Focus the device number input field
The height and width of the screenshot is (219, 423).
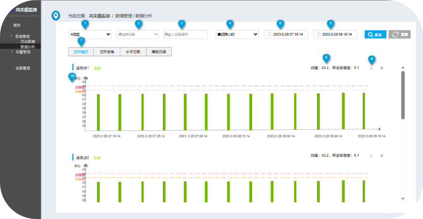click(185, 34)
